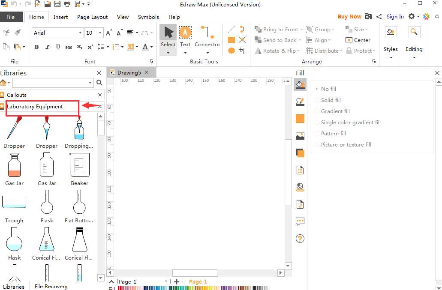The height and width of the screenshot is (290, 442).
Task: Open the Page-1 selector dropdown
Action: tap(166, 281)
